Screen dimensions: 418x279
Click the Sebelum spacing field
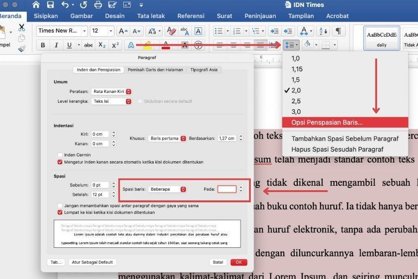[x=100, y=185]
